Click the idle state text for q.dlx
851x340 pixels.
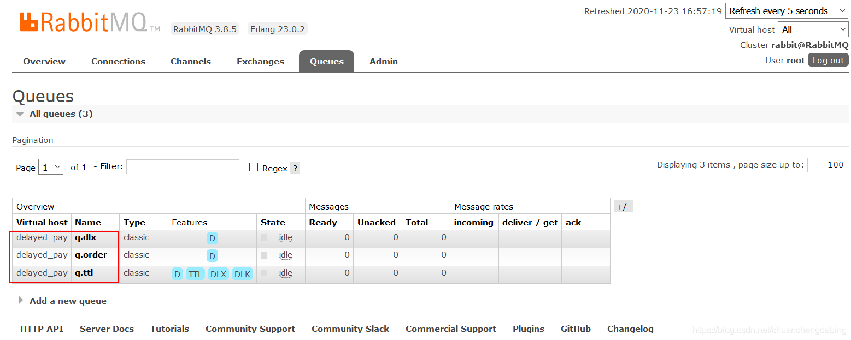click(x=285, y=237)
